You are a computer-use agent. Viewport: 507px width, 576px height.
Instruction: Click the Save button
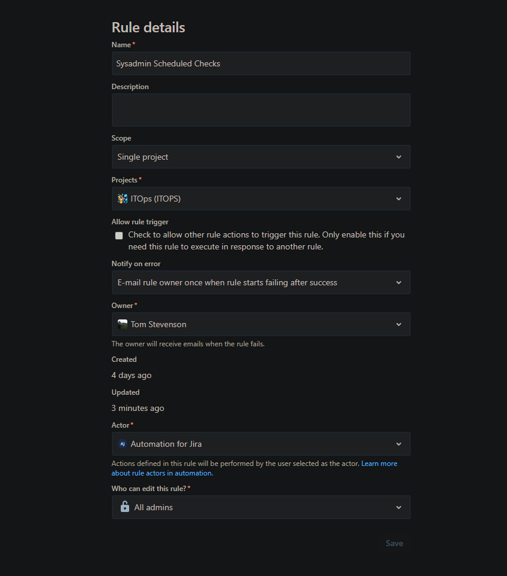click(394, 543)
